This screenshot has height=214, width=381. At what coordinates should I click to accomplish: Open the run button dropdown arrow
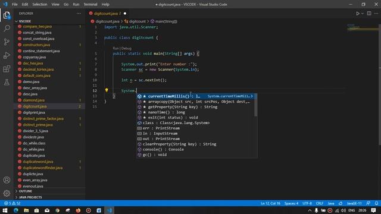(363, 14)
